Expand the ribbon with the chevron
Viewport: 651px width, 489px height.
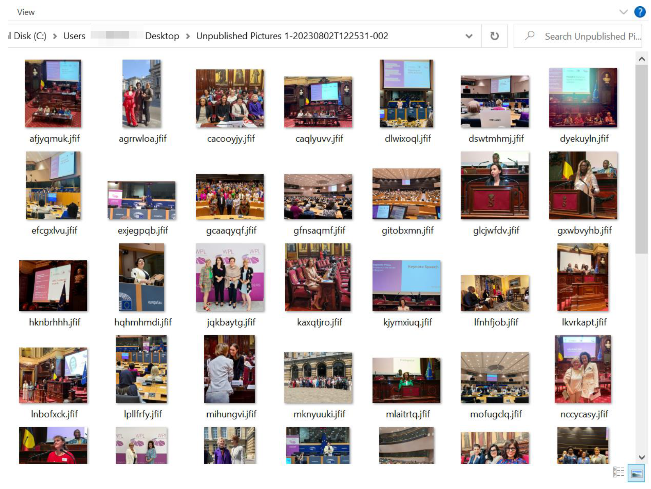[623, 12]
